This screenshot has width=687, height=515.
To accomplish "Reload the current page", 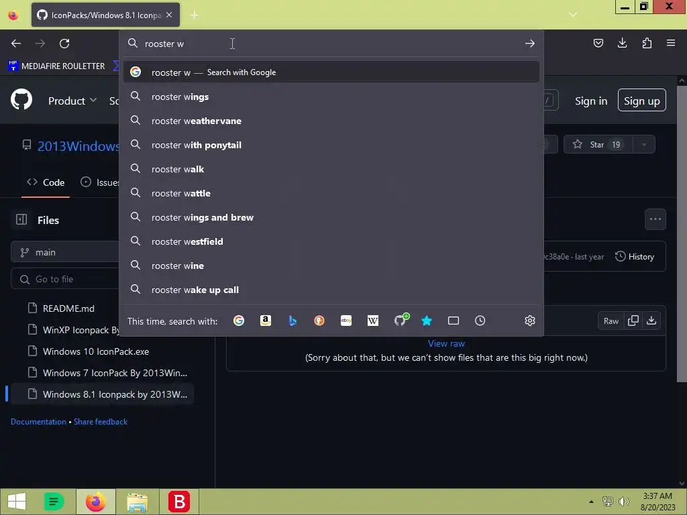I will (x=64, y=44).
